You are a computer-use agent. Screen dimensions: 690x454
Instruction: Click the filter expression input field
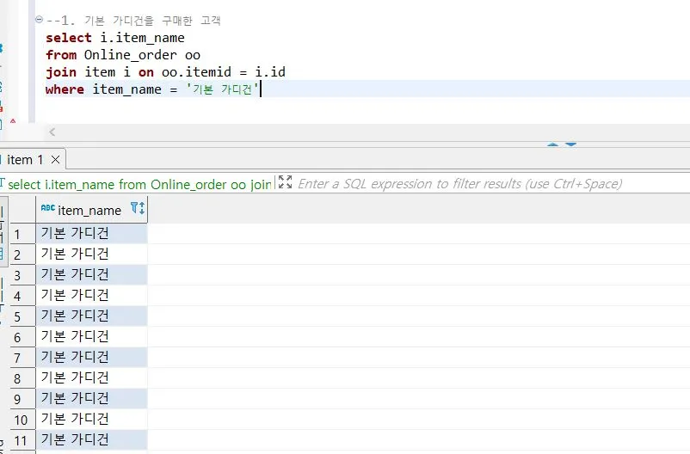459,183
